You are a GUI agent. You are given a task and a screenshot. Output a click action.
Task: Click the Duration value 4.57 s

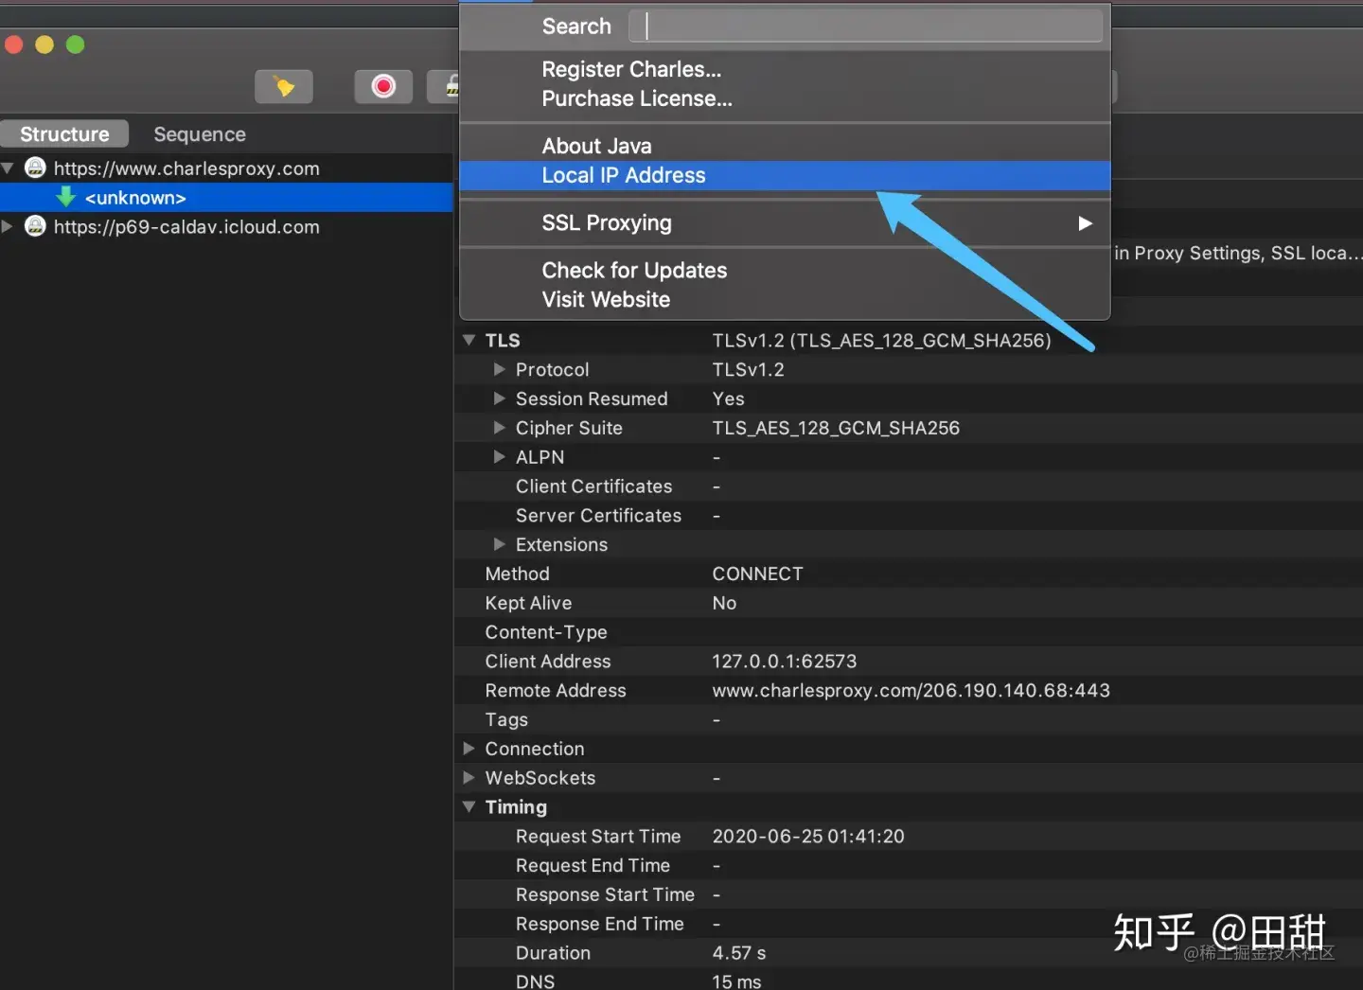point(738,953)
